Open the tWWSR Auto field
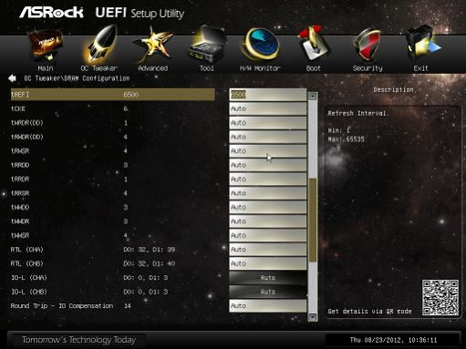The height and width of the screenshot is (349, 466). coord(268,235)
